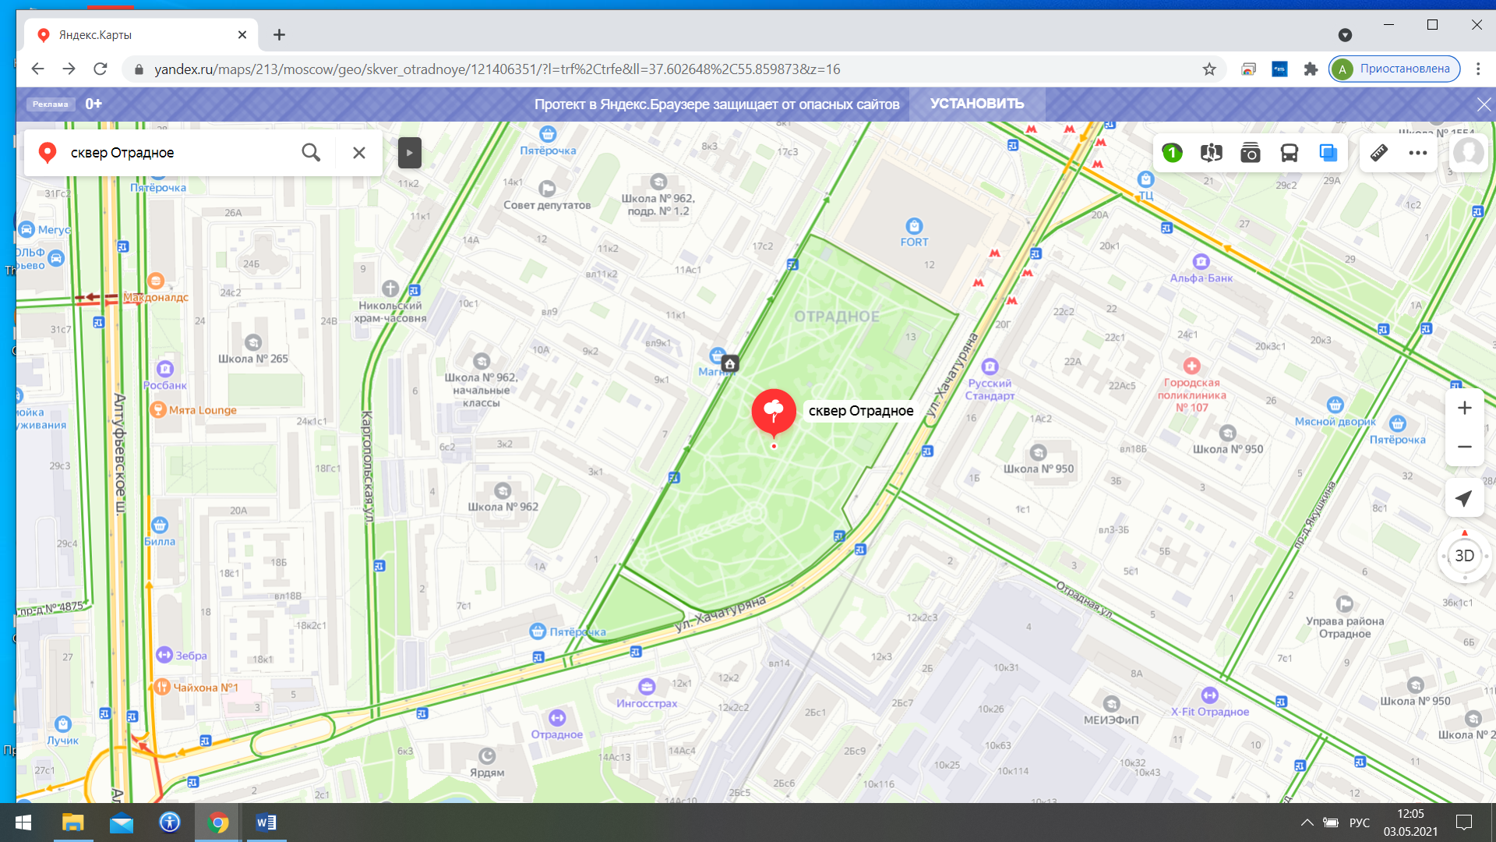
Task: Open Mail app from taskbar
Action: (x=121, y=823)
